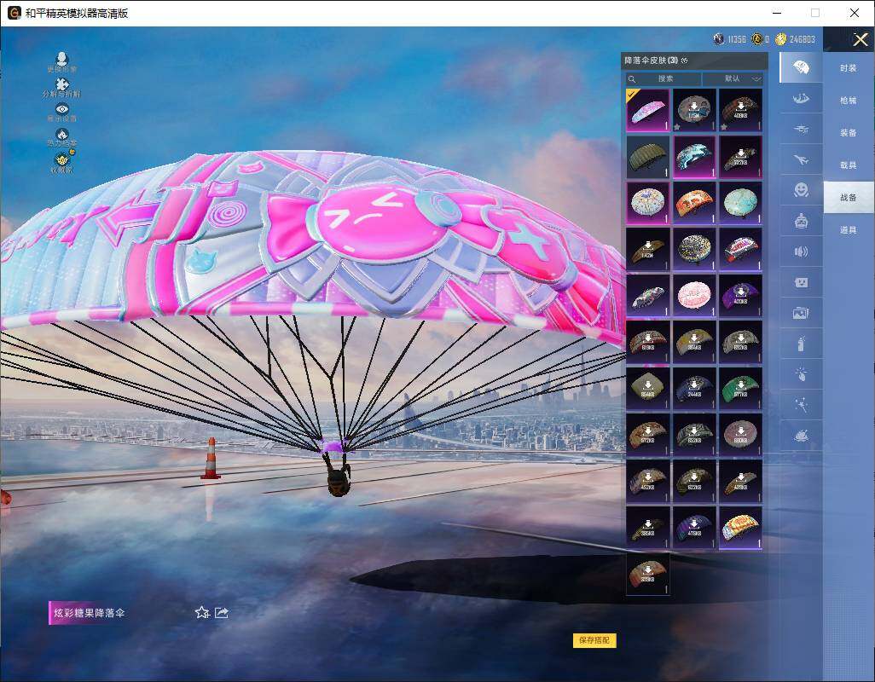Switch to the 枪械 tab

[849, 101]
